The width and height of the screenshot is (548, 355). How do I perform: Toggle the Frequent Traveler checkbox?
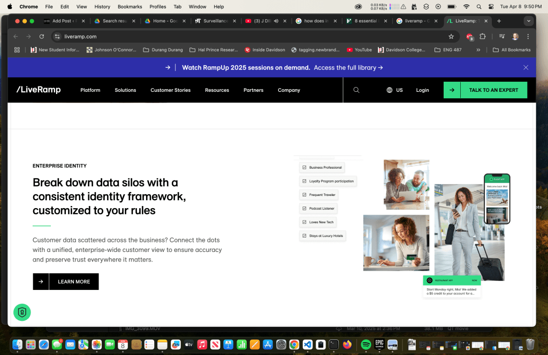click(x=305, y=195)
